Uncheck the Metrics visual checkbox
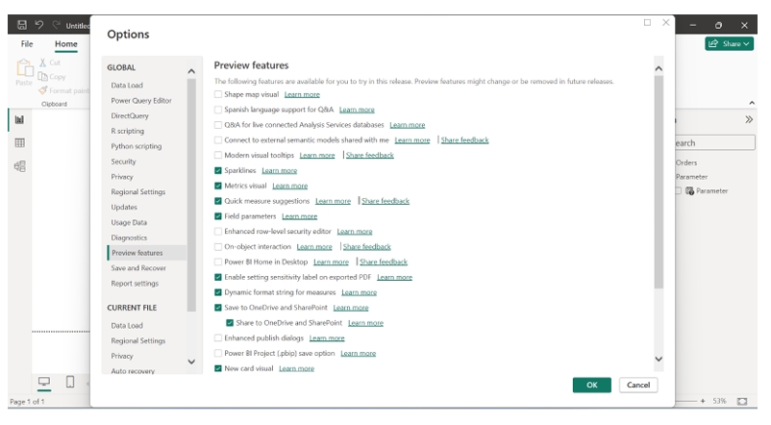771x425 pixels. (x=218, y=186)
